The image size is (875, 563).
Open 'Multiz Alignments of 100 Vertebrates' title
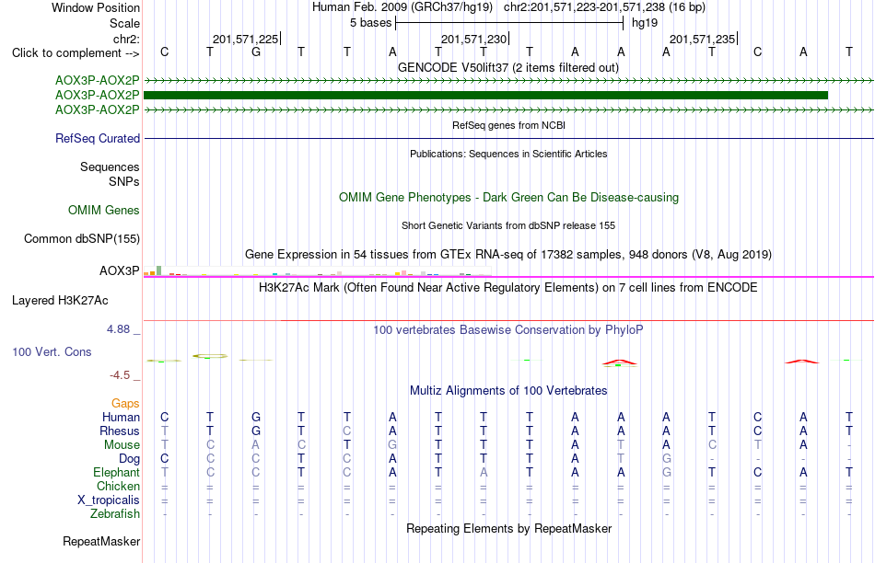508,391
